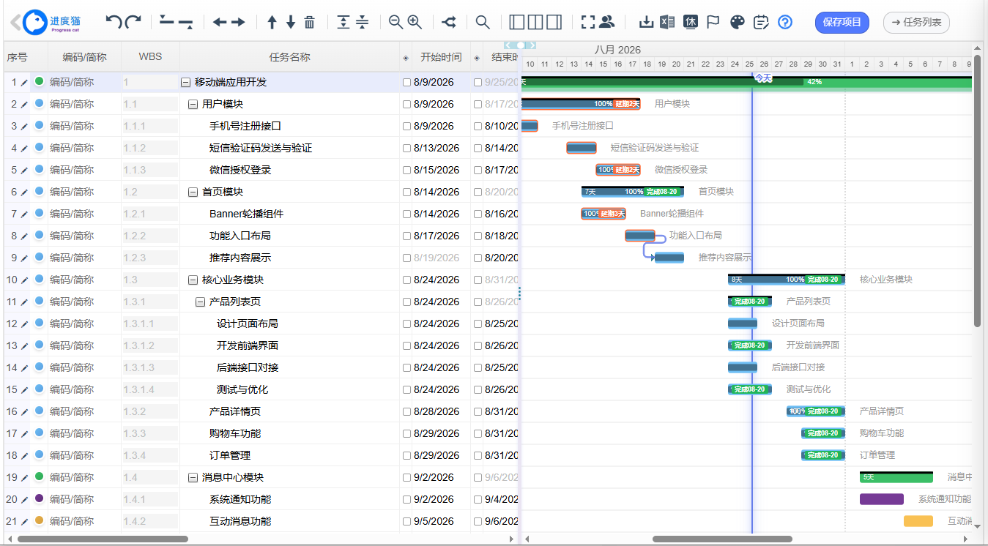Tick start-date checkbox for 产品详情页
Image resolution: width=988 pixels, height=546 pixels.
pyautogui.click(x=406, y=412)
